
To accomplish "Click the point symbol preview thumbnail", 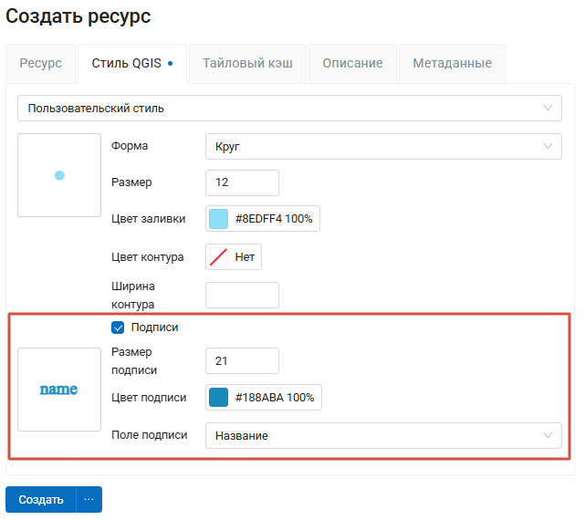I will click(59, 175).
